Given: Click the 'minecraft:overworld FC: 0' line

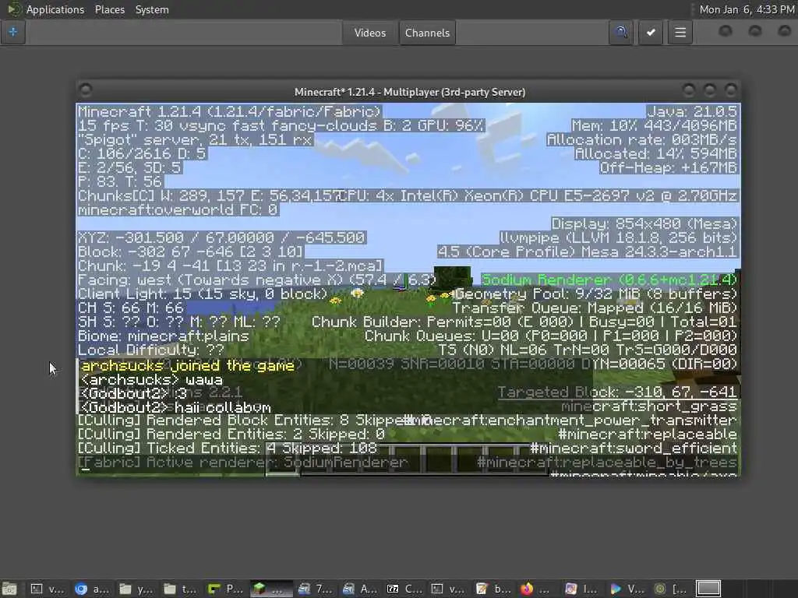Looking at the screenshot, I should click(x=178, y=209).
